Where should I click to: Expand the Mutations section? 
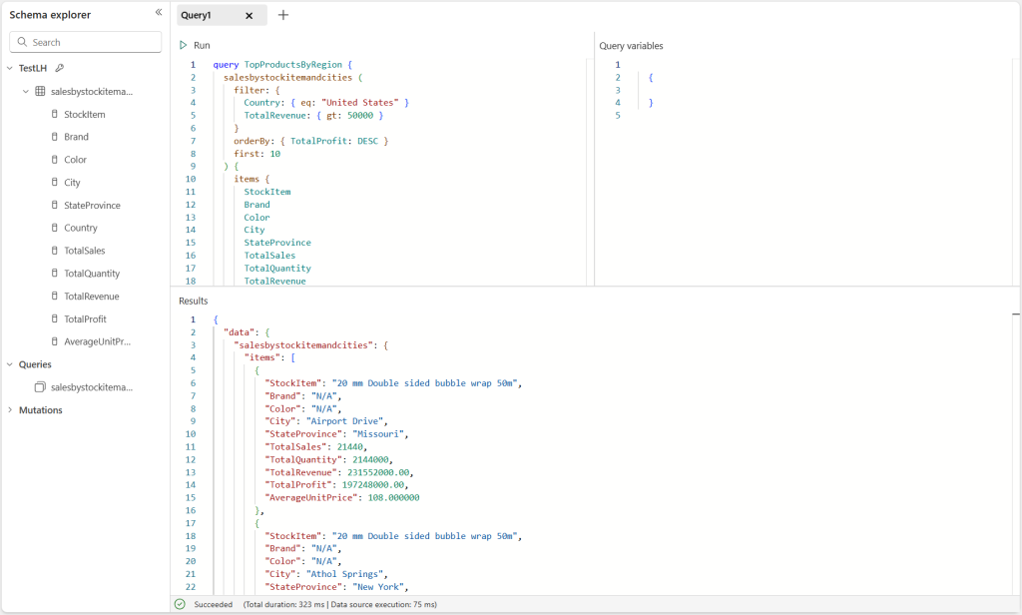pos(12,409)
